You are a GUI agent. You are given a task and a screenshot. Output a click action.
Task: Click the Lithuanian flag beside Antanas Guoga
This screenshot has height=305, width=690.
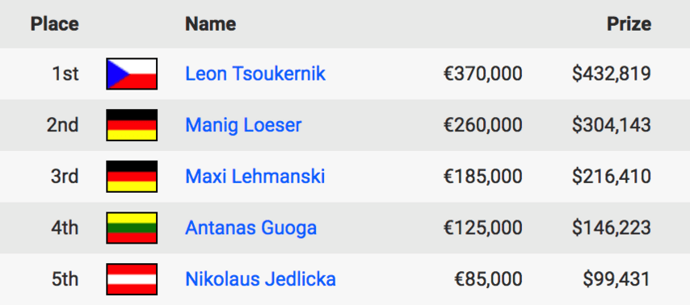pos(132,228)
